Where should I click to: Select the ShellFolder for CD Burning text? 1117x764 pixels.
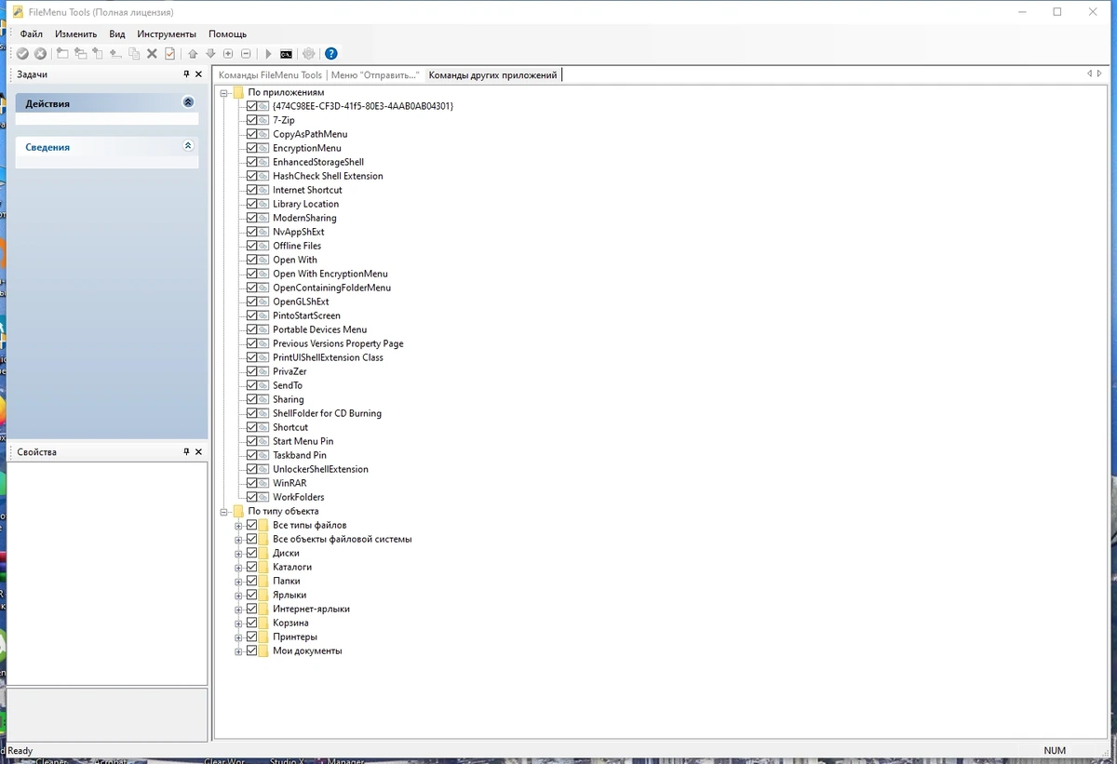click(x=327, y=413)
